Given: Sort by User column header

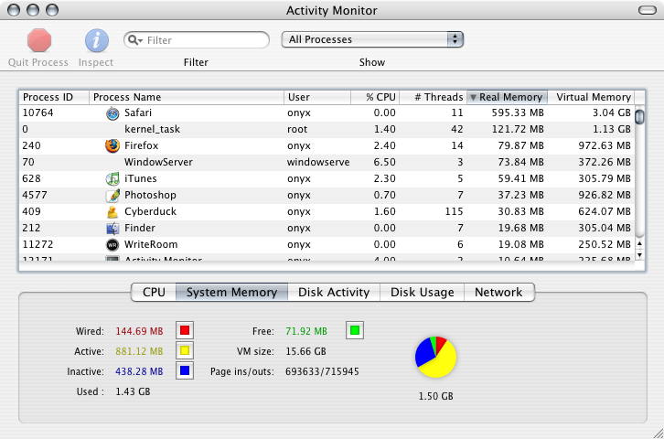Looking at the screenshot, I should tap(317, 97).
